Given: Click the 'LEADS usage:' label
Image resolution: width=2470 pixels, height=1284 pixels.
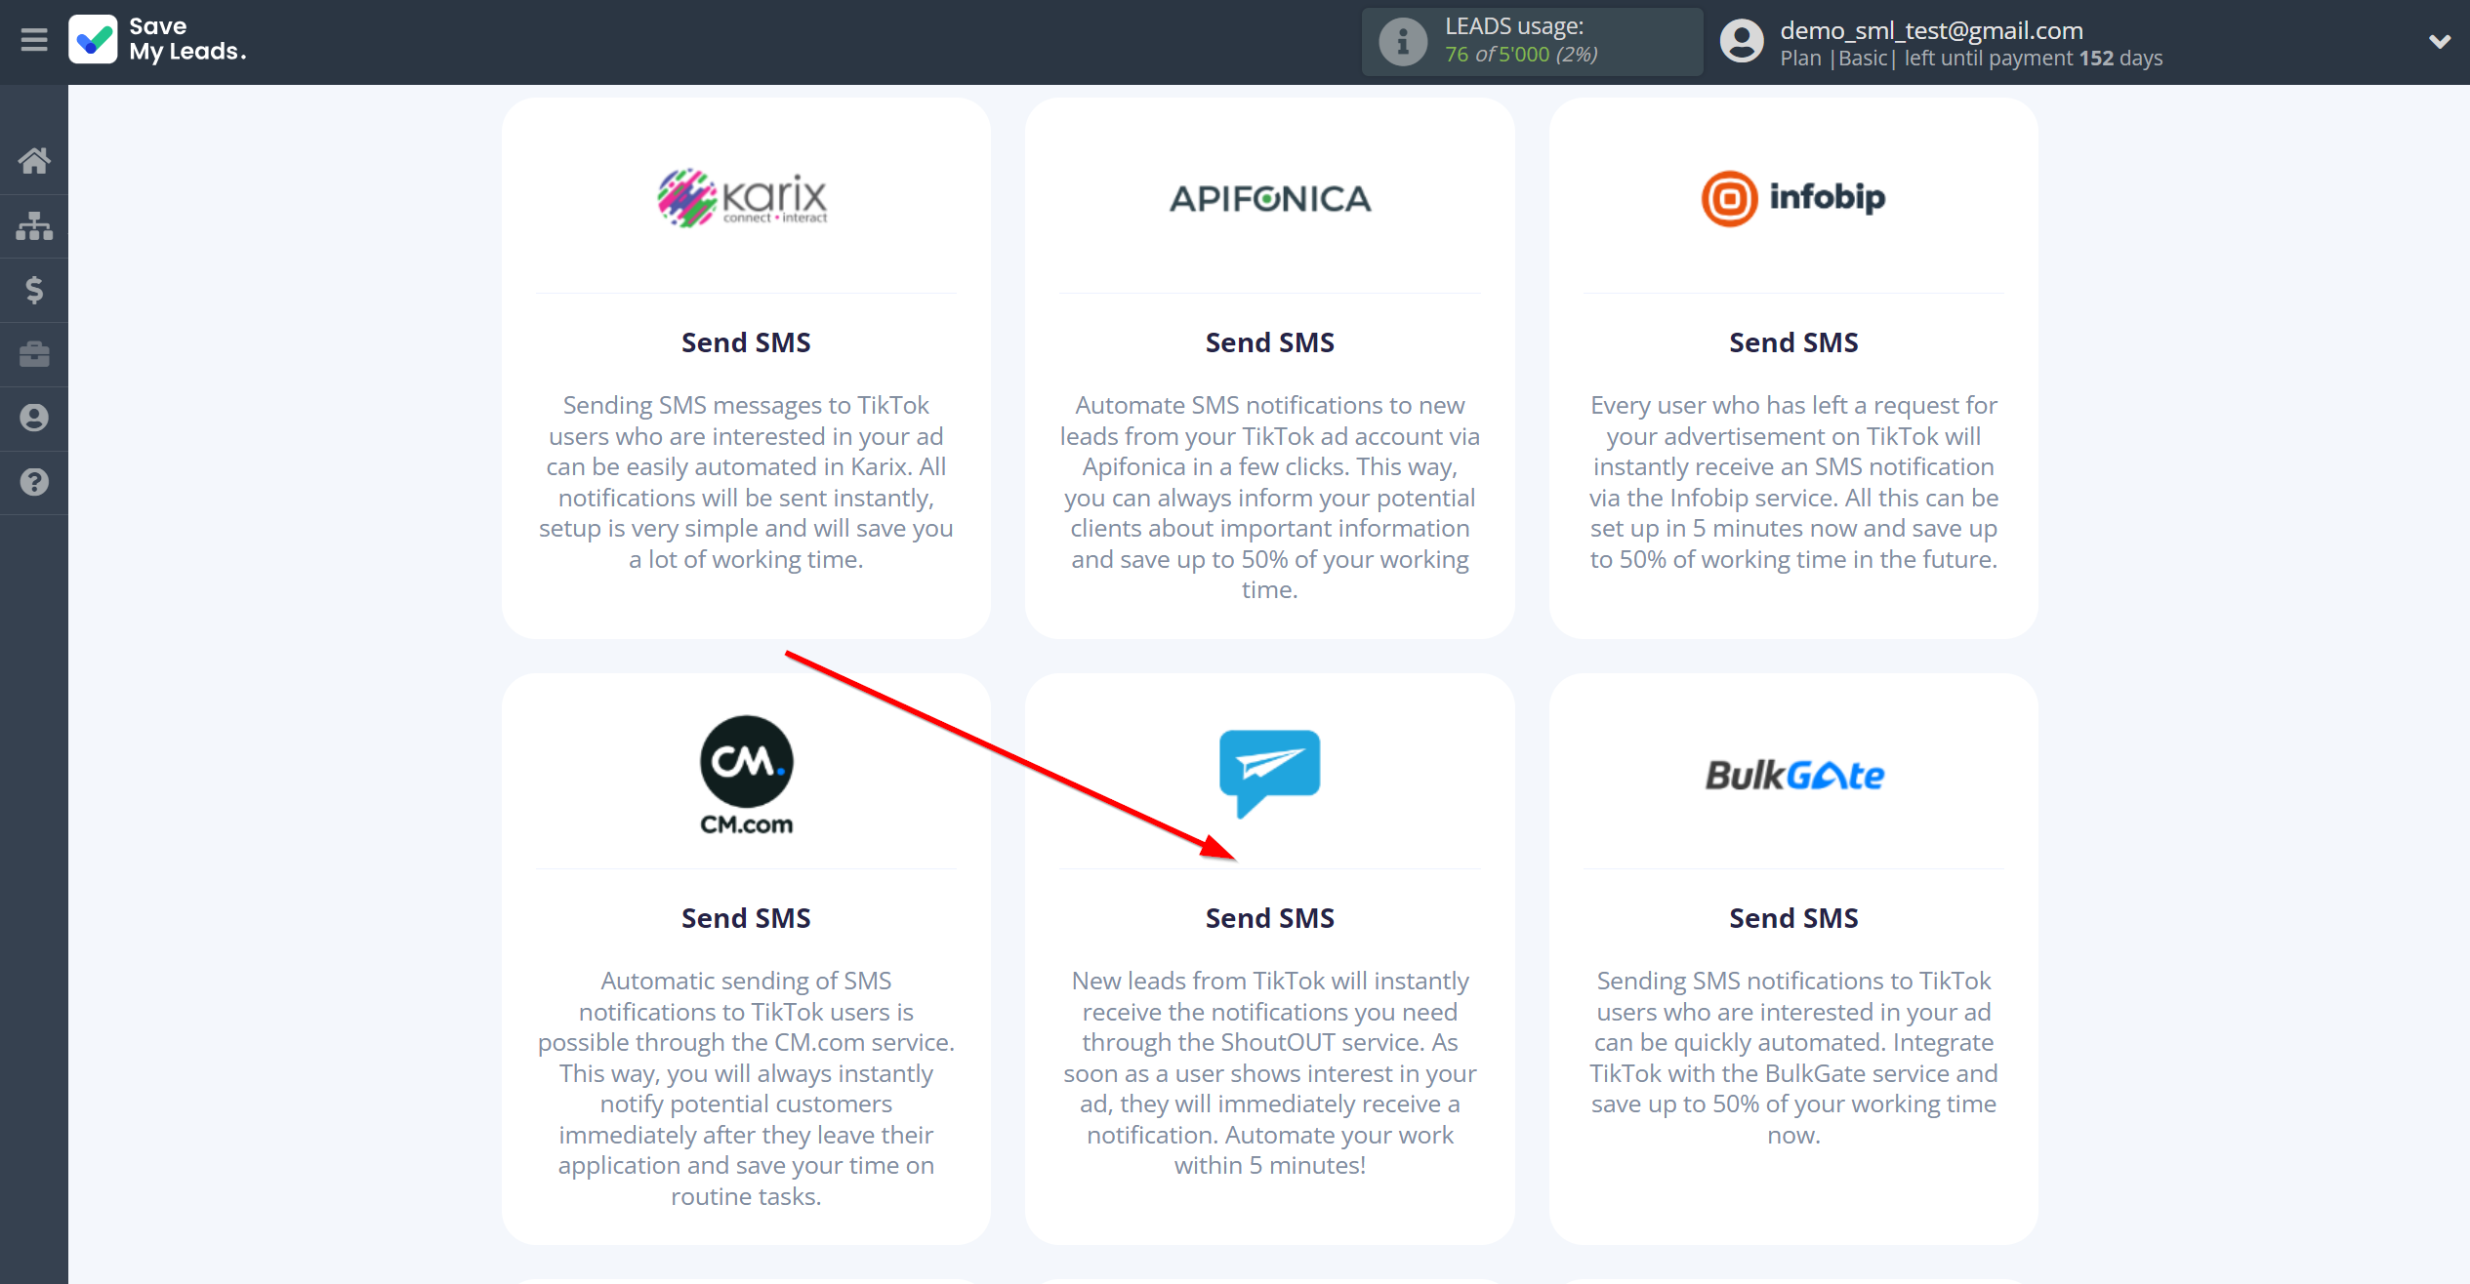Looking at the screenshot, I should click(1514, 26).
